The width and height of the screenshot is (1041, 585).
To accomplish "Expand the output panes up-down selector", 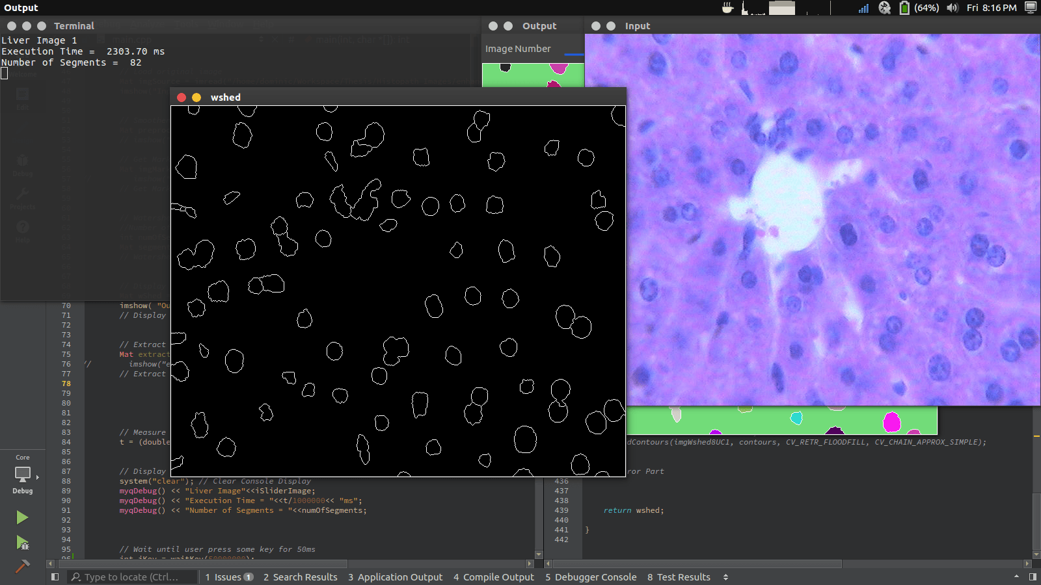I will [x=725, y=577].
